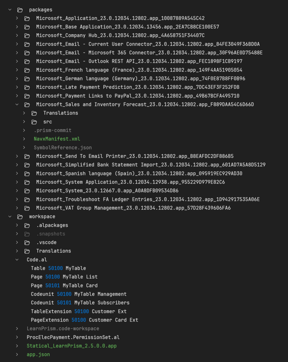This screenshot has height=362, width=288.
Task: Select the Code.al file label
Action: tap(37, 260)
